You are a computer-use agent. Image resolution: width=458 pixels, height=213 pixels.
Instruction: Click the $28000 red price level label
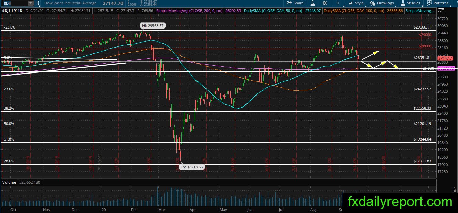tap(425, 46)
